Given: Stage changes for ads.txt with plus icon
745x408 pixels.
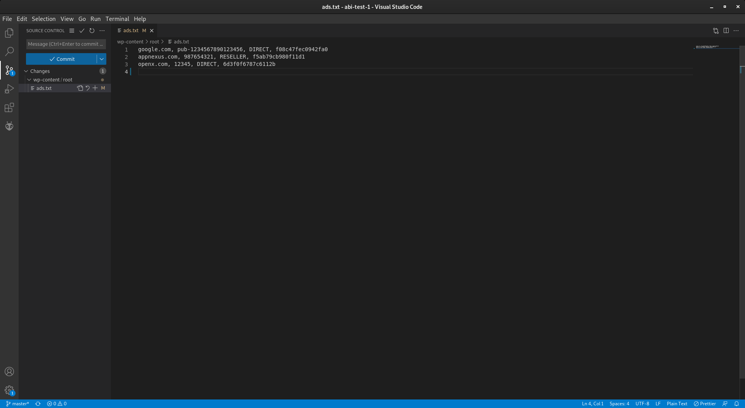Looking at the screenshot, I should [x=95, y=88].
